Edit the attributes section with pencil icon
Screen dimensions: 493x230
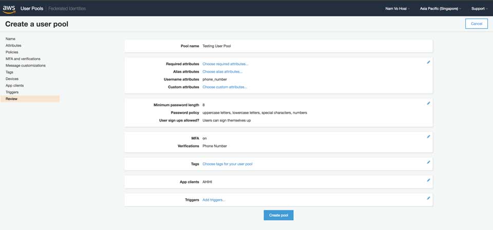pyautogui.click(x=428, y=62)
